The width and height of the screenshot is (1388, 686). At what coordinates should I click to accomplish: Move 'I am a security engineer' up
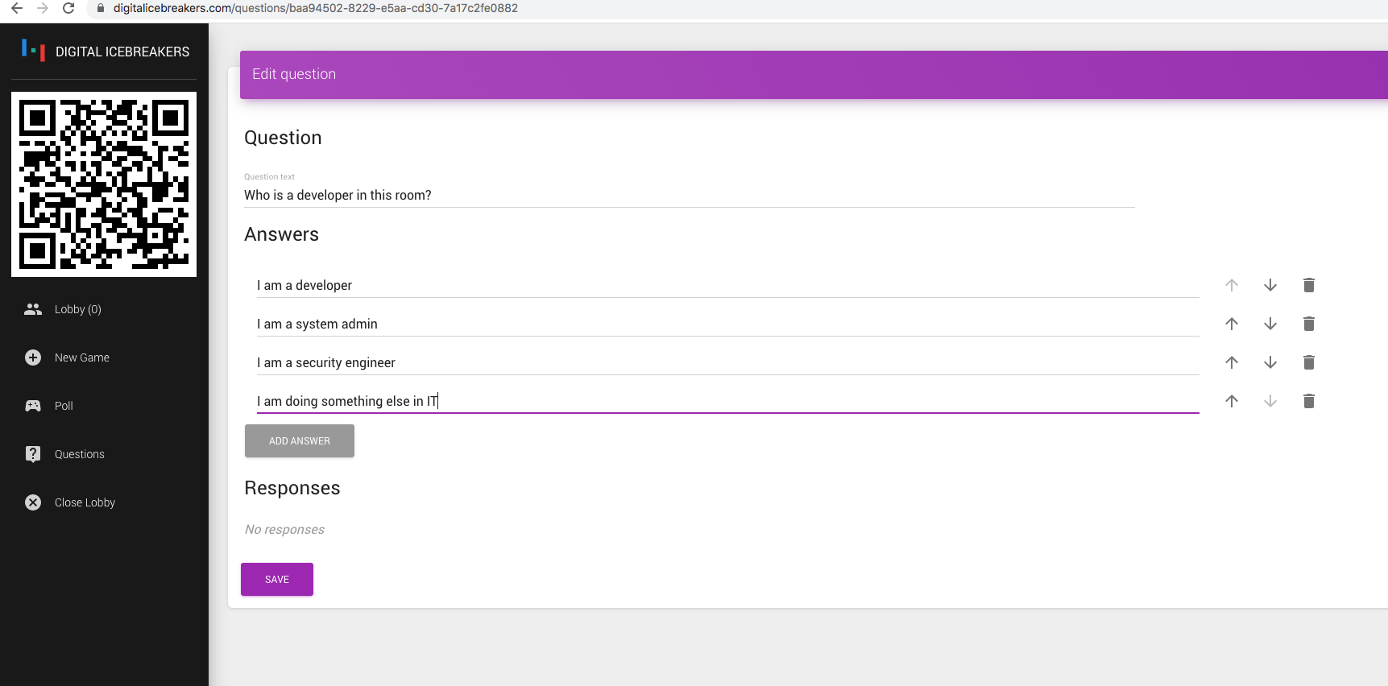(x=1232, y=362)
